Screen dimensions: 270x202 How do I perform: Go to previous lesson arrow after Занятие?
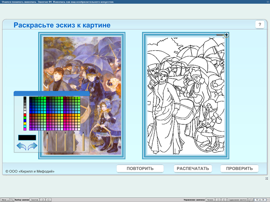pyautogui.click(x=43, y=200)
